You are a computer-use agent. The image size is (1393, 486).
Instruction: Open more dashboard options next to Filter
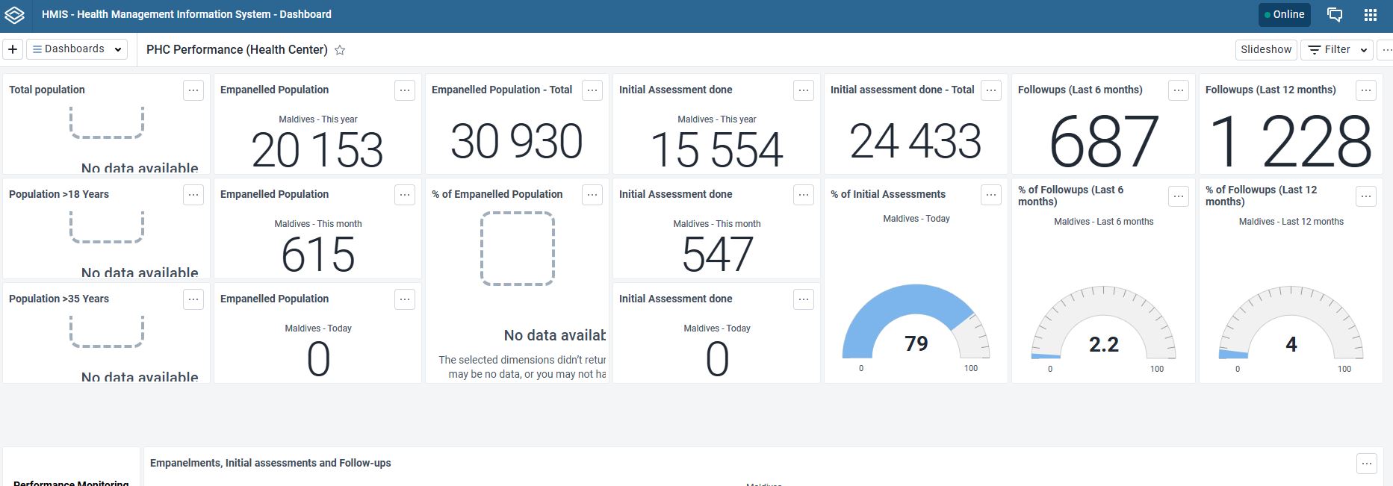(1386, 49)
